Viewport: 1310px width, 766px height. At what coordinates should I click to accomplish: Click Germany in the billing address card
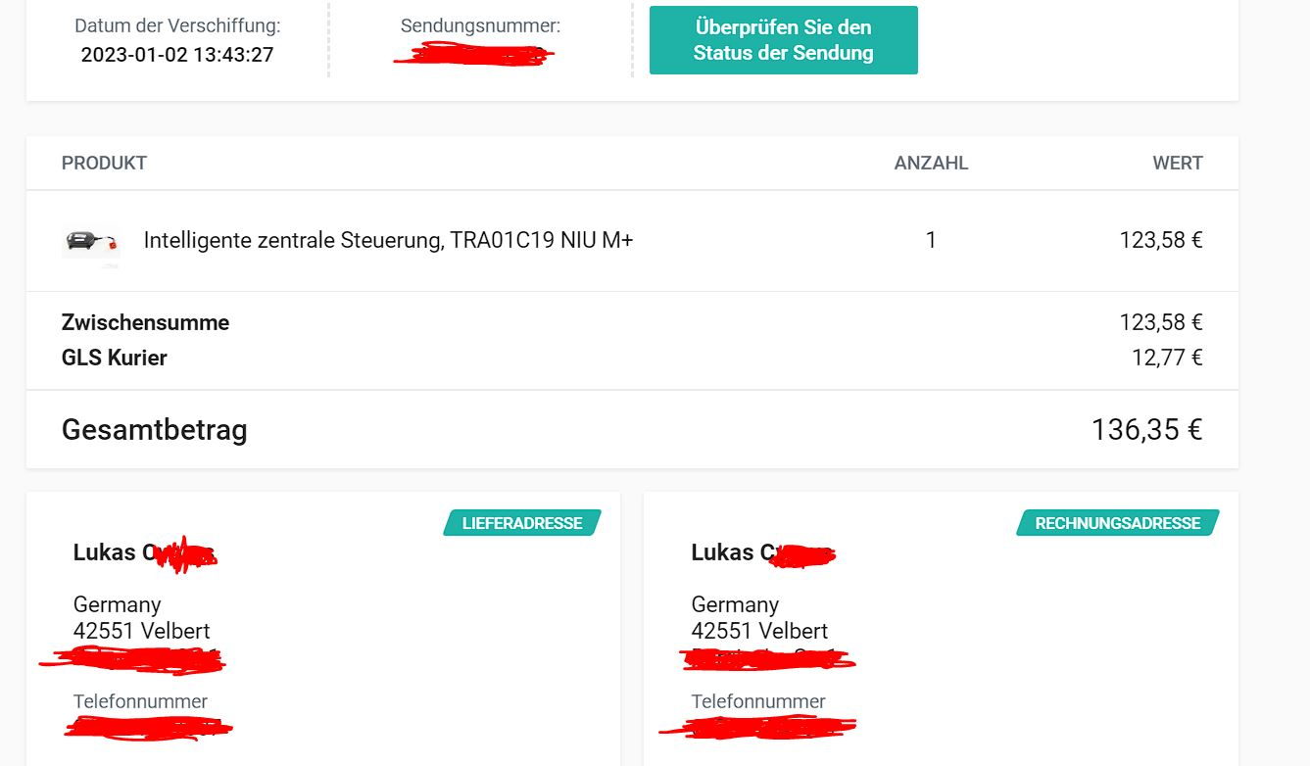click(x=735, y=604)
